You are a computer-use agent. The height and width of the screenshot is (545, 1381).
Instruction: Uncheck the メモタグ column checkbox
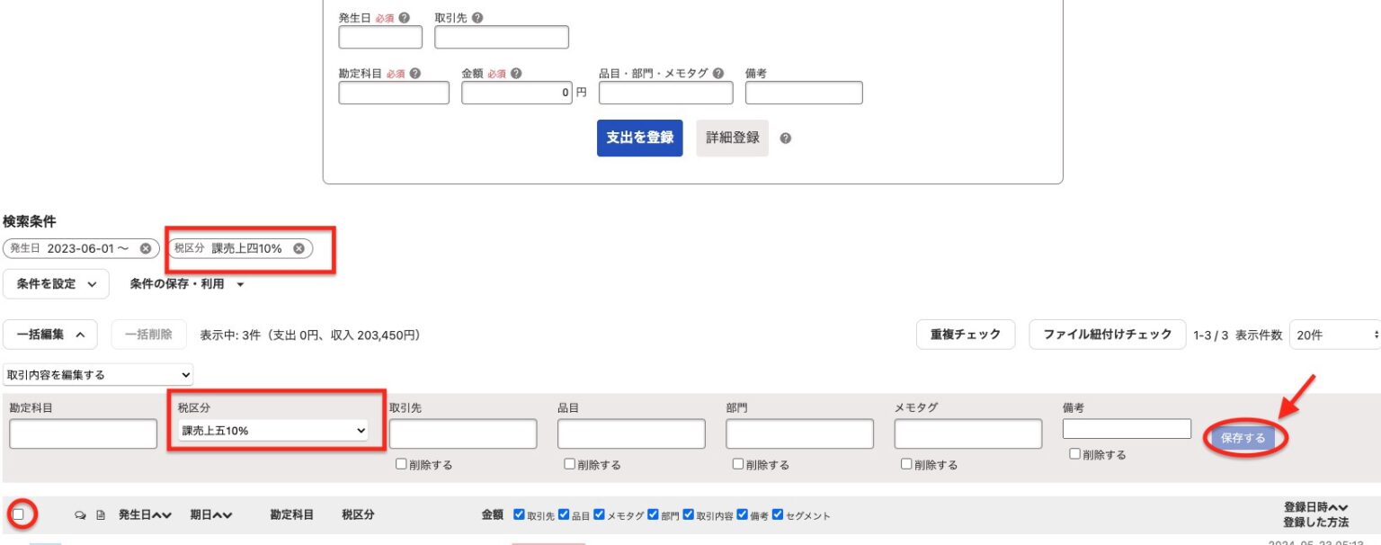599,515
